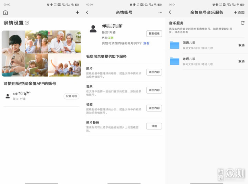Go back from the 亲情账号 screen
Screen dimensions: 248x184
[x=87, y=12]
